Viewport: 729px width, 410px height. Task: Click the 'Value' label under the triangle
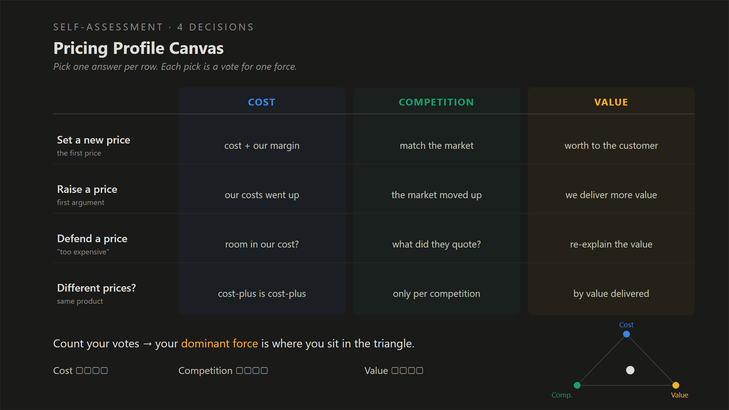(679, 395)
